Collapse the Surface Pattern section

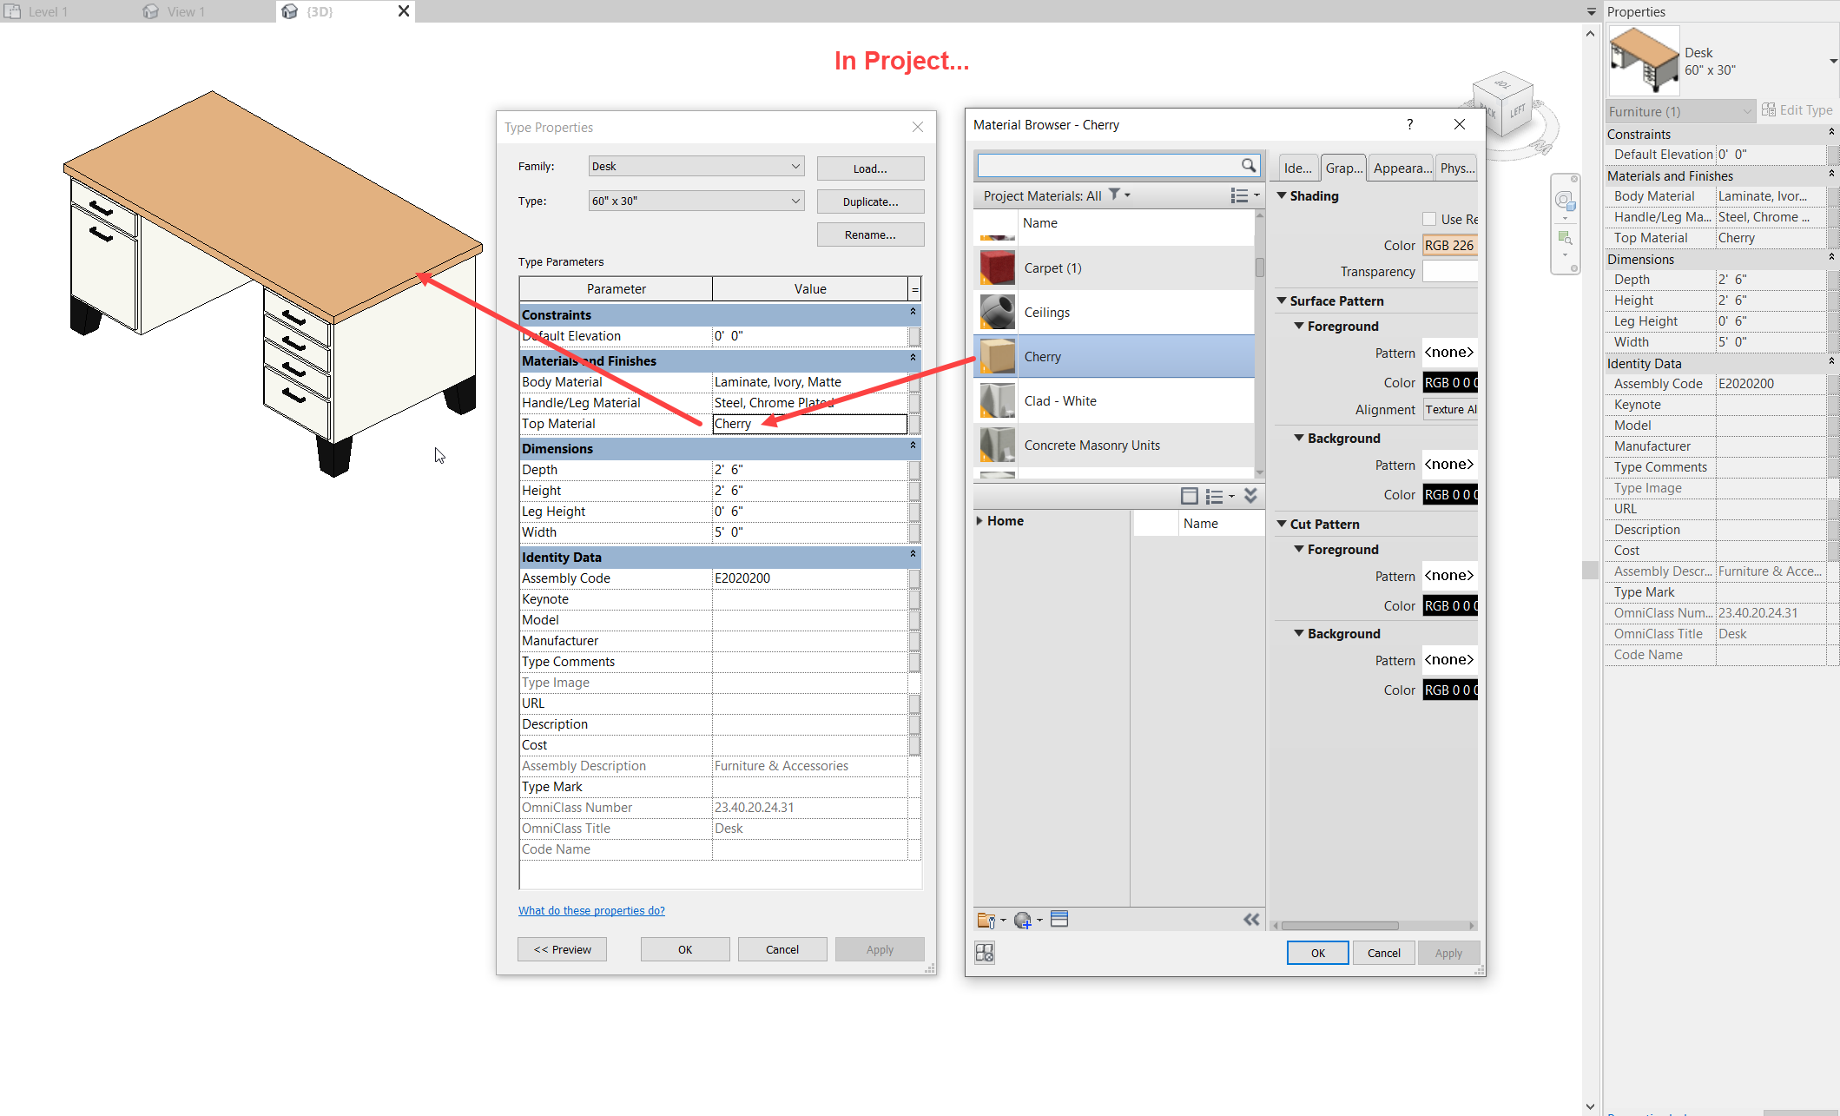coord(1283,300)
